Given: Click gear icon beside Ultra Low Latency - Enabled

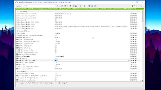Looking at the screenshot, I should pyautogui.click(x=17, y=62).
